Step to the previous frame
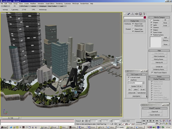 coord(147,121)
